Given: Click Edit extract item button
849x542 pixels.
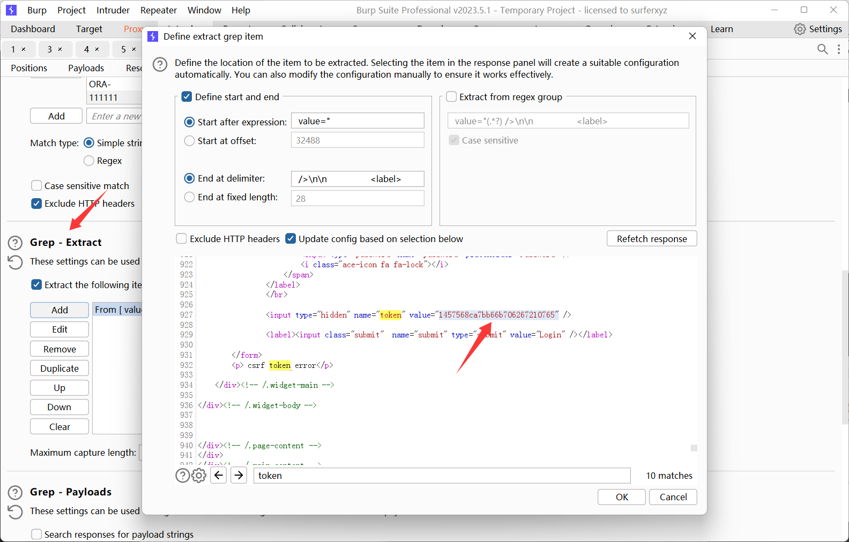Looking at the screenshot, I should coord(59,329).
